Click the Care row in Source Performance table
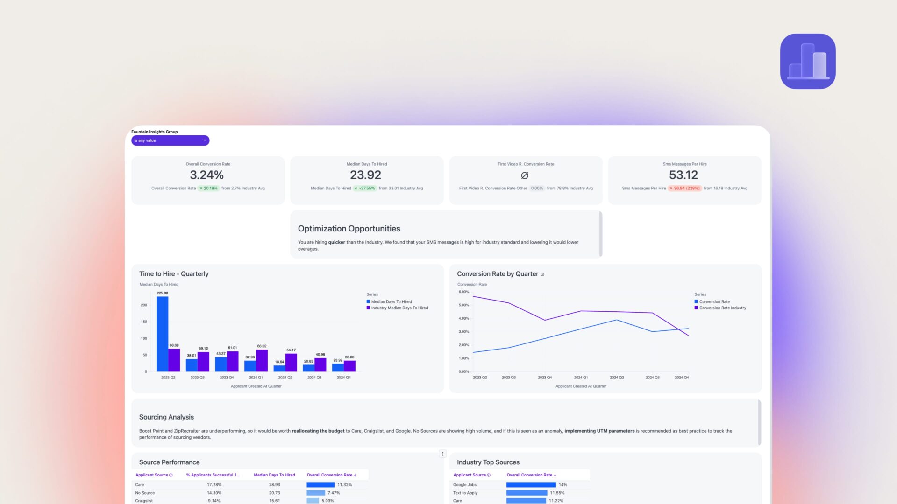Image resolution: width=897 pixels, height=504 pixels. click(x=140, y=485)
